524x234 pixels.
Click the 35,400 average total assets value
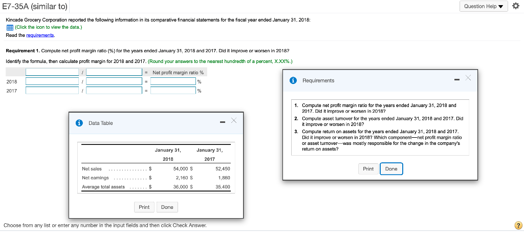point(223,187)
